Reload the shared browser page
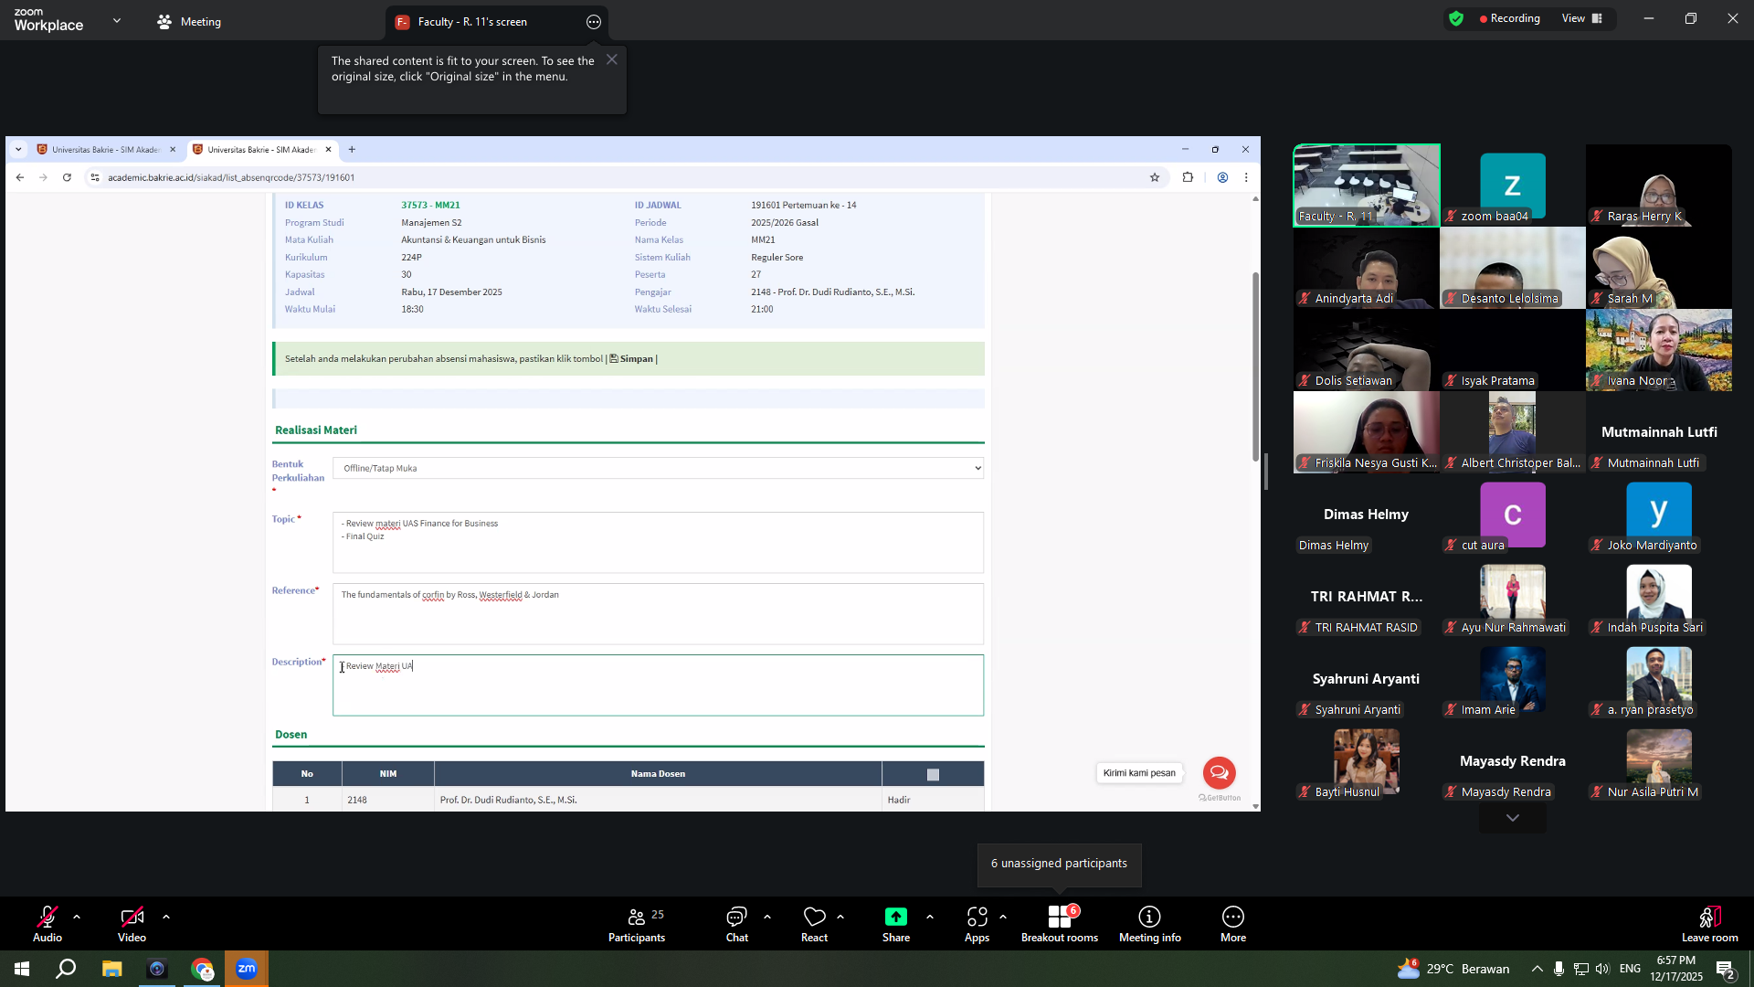This screenshot has width=1754, height=987. 67,177
